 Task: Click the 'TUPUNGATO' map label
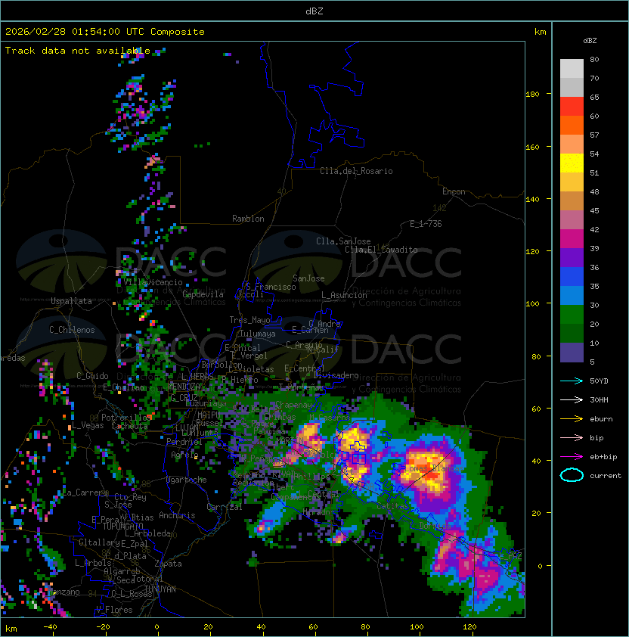(x=122, y=526)
